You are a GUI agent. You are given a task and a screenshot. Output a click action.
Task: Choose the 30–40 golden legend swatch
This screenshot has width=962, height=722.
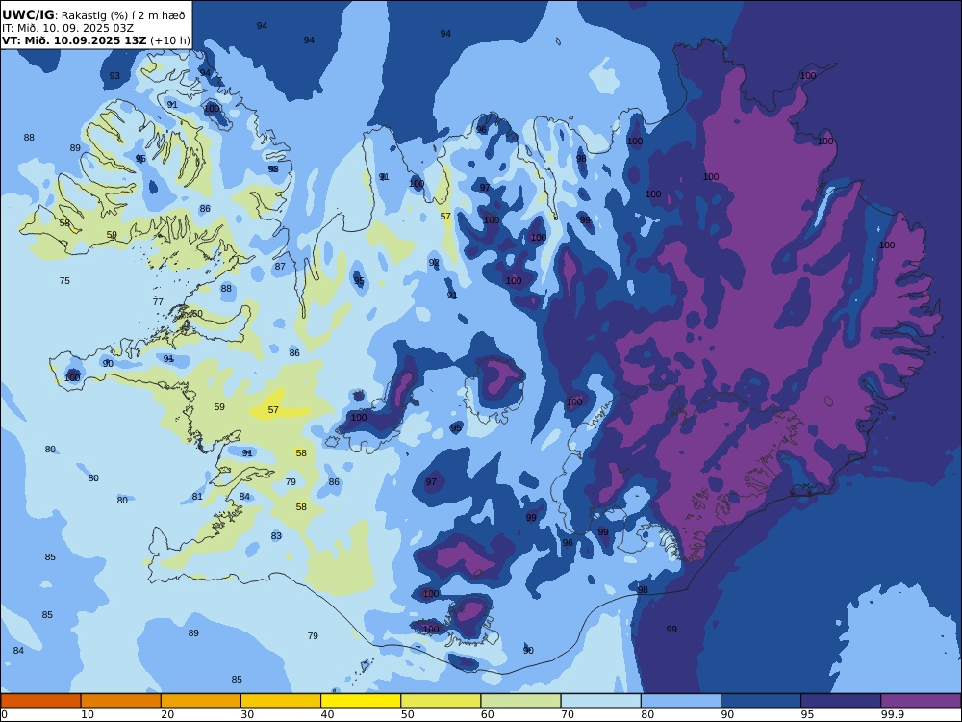point(281,701)
